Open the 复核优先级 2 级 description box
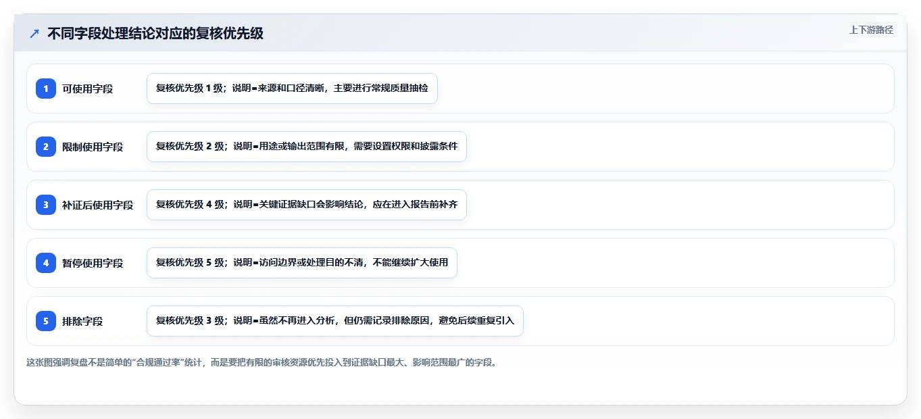 [307, 147]
